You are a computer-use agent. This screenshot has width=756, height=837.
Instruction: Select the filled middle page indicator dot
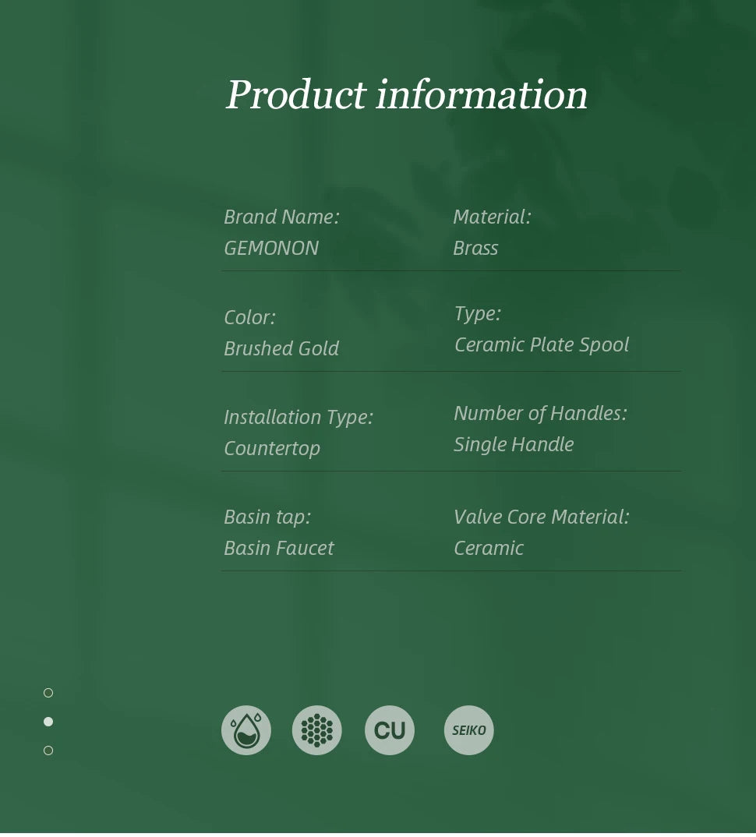(48, 722)
